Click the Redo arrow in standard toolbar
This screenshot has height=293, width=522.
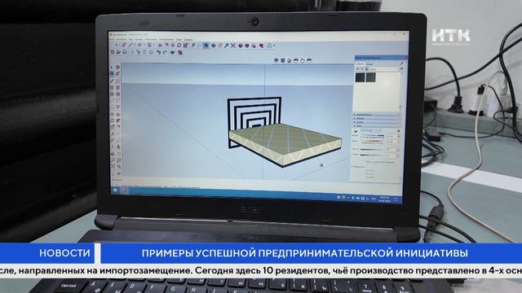click(165, 52)
